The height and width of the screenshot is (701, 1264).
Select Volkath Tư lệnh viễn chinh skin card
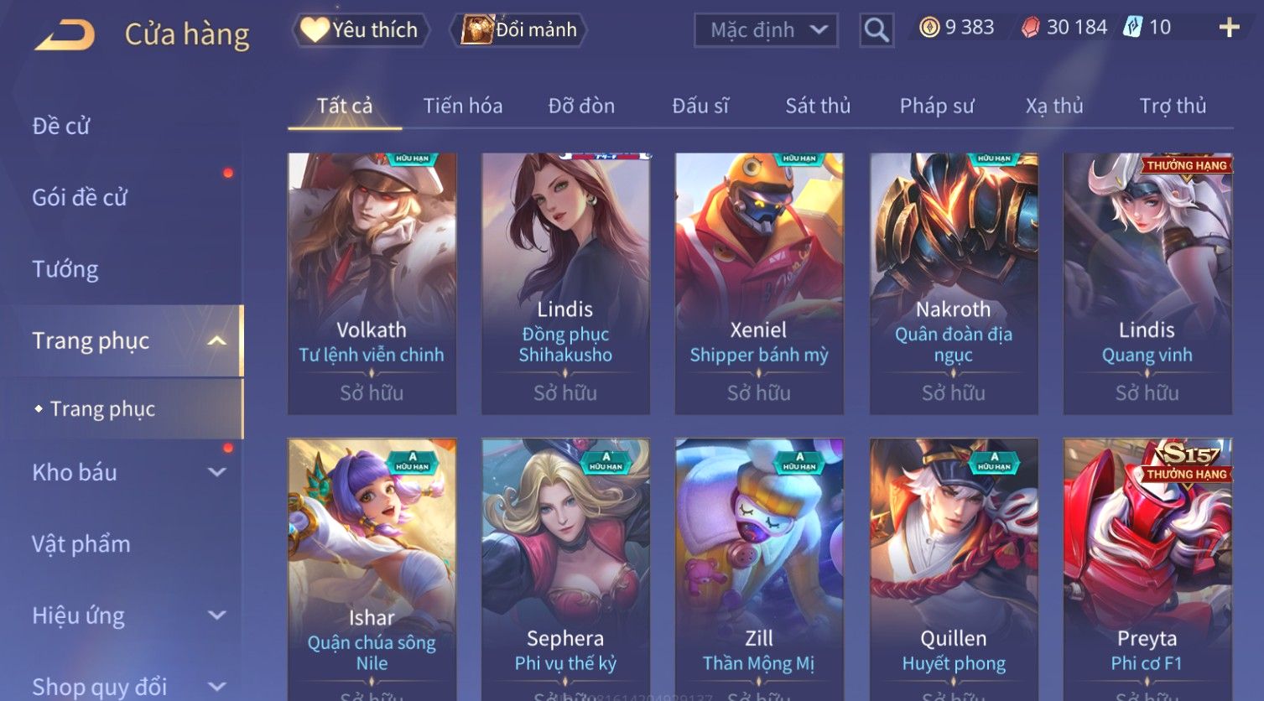click(372, 283)
